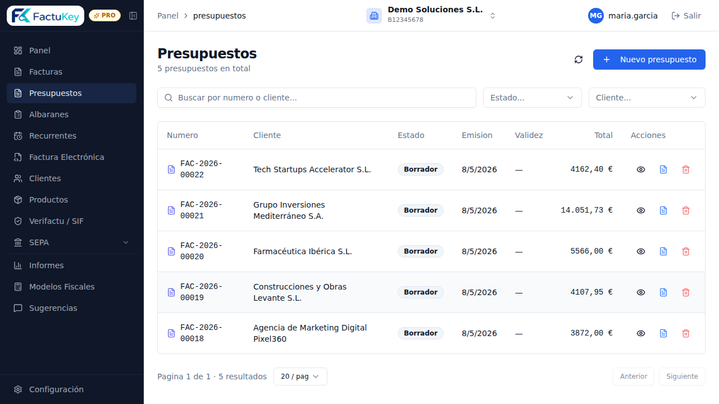Click the Numero column header
Image resolution: width=719 pixels, height=404 pixels.
[x=183, y=135]
